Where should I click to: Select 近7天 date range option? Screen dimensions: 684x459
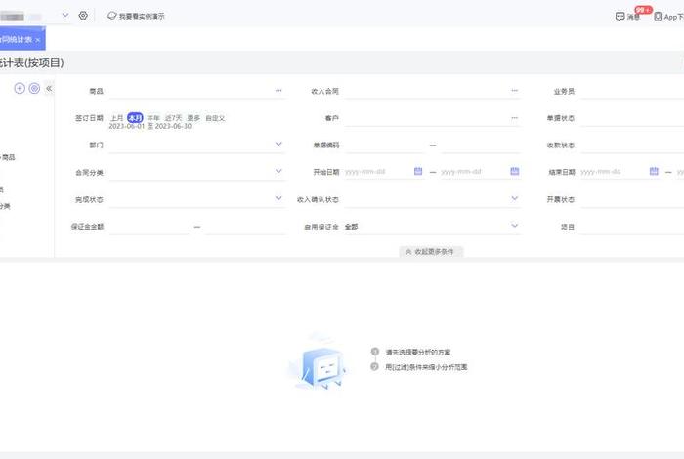point(172,118)
